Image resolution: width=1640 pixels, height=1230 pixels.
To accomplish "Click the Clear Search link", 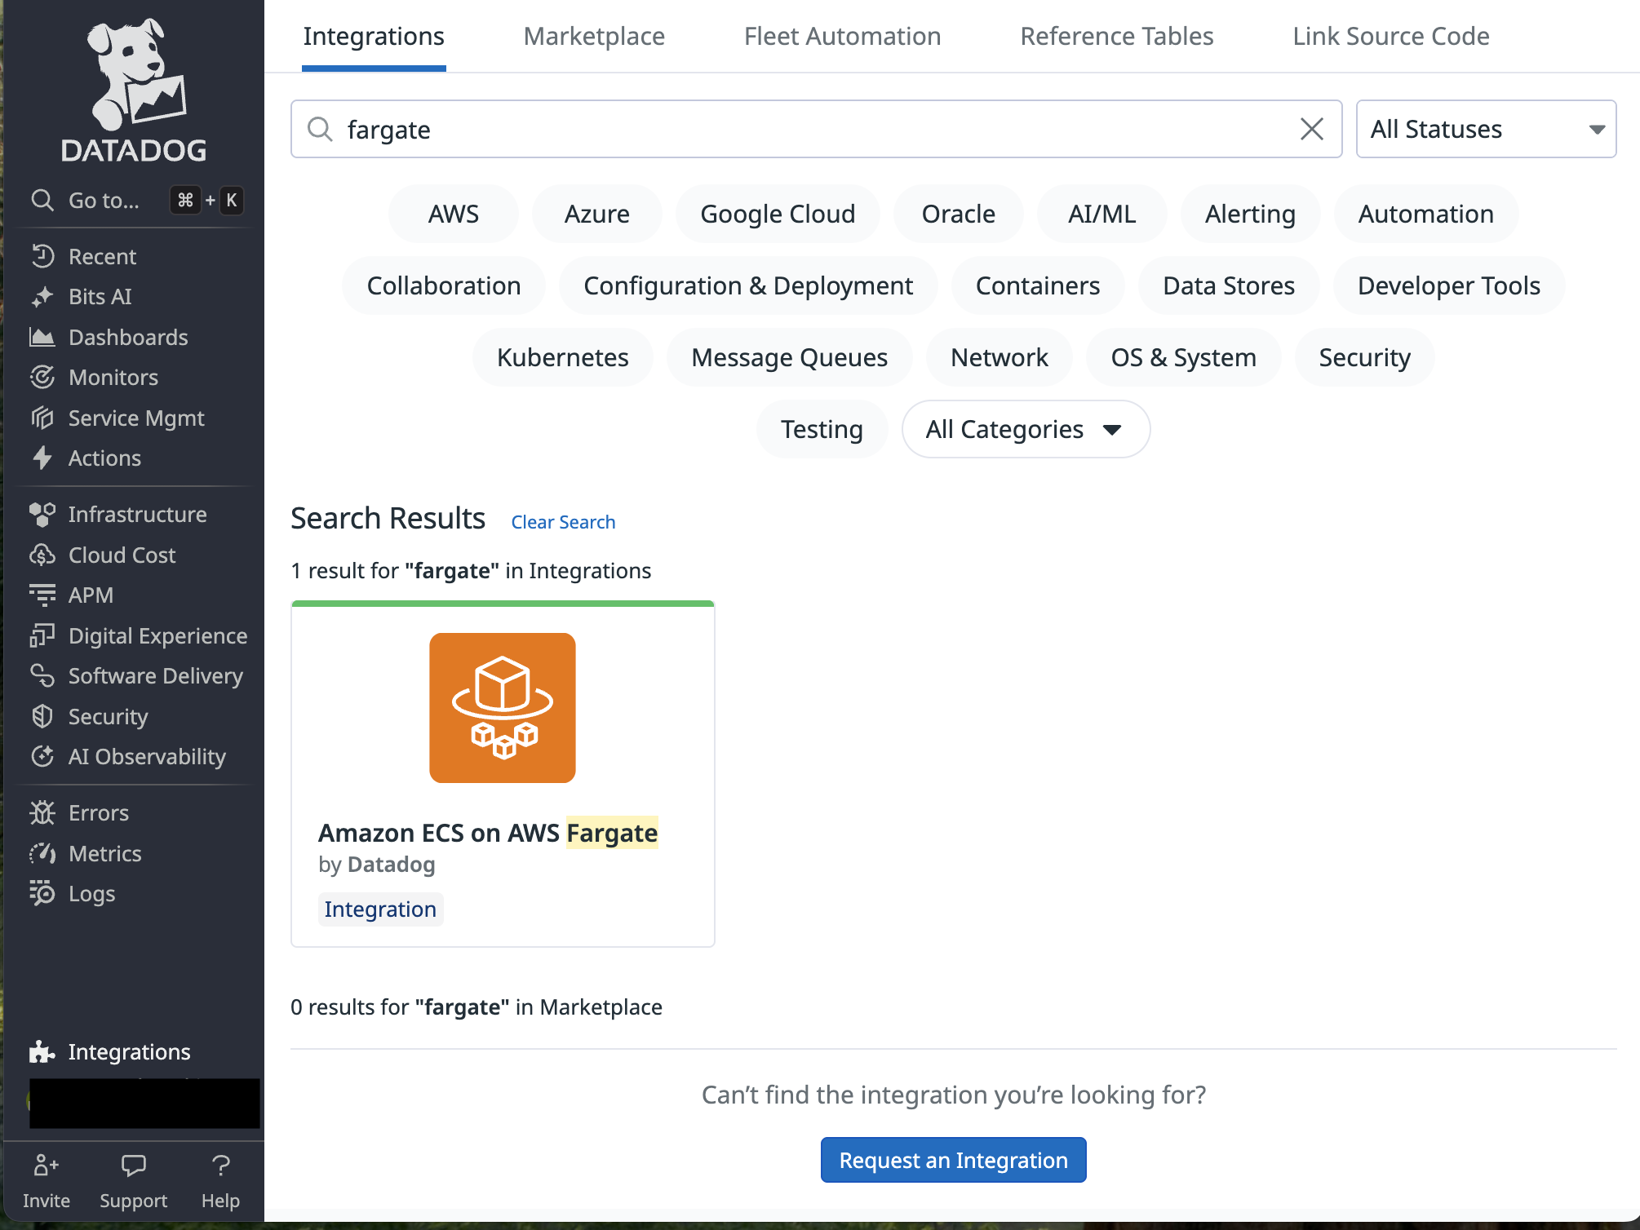I will 562,522.
